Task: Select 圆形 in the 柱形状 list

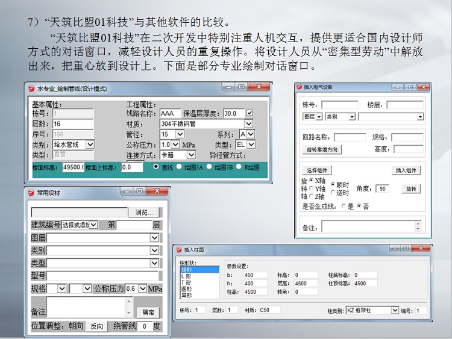Action: click(x=199, y=289)
